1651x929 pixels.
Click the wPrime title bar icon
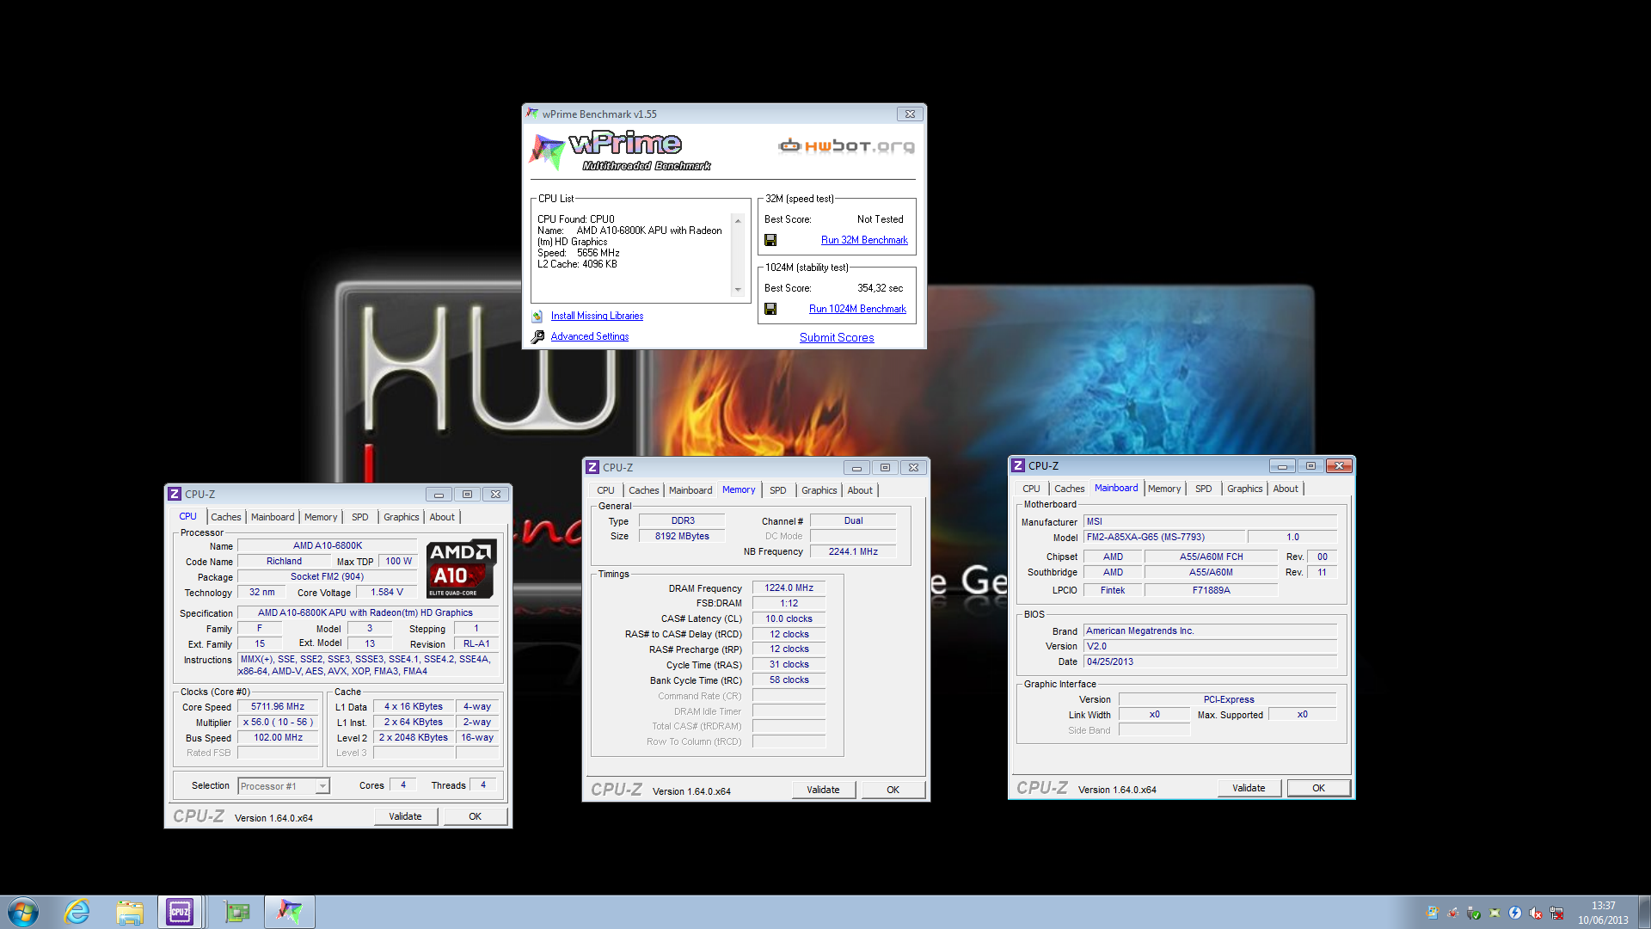coord(532,114)
